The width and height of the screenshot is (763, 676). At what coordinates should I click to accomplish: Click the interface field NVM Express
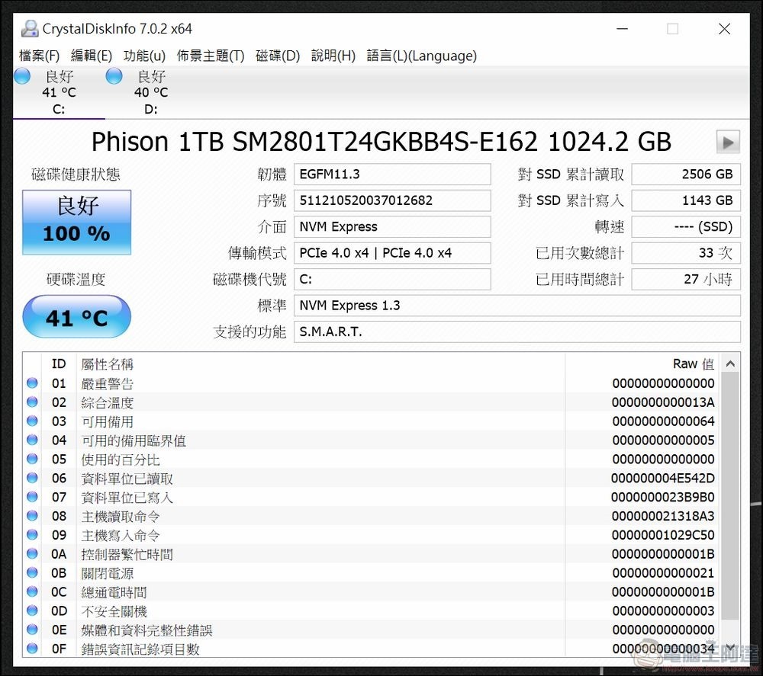(x=392, y=226)
